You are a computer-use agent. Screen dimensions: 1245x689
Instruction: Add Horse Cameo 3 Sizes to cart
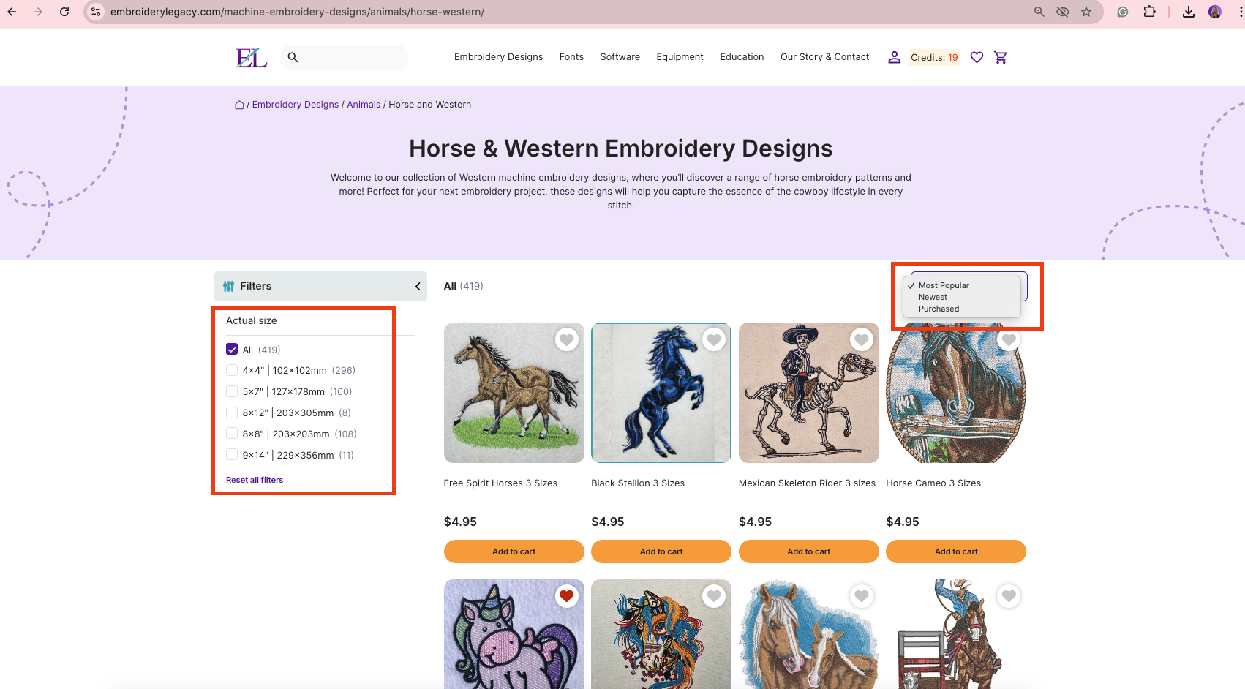[956, 551]
